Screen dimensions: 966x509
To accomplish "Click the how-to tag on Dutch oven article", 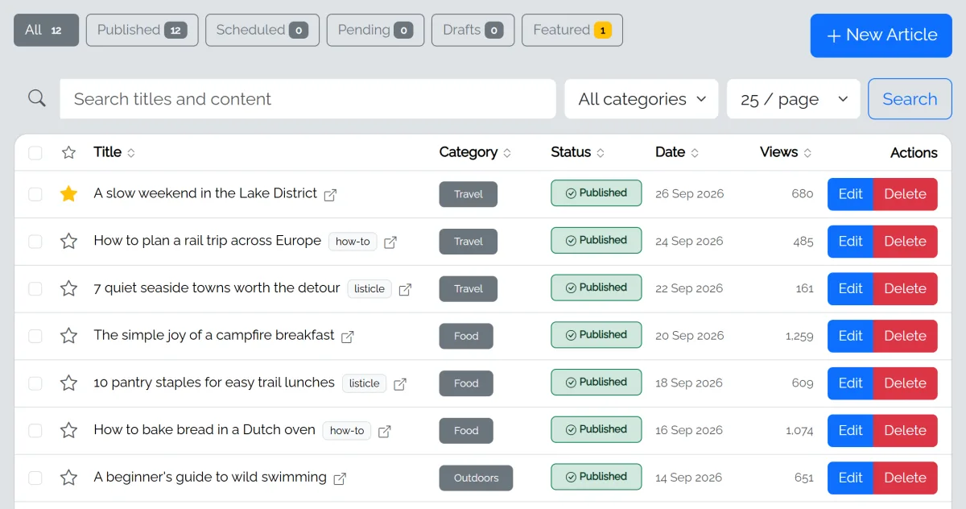I will click(x=347, y=431).
